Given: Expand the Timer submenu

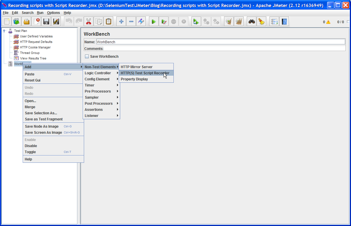Looking at the screenshot, I should coord(101,85).
